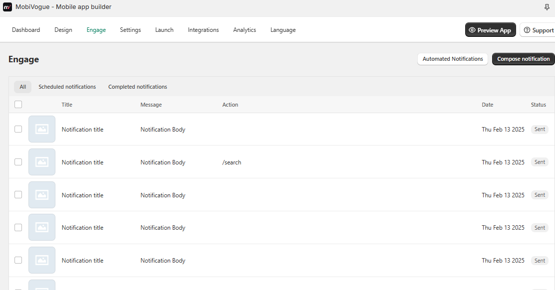View the Analytics section

click(245, 30)
